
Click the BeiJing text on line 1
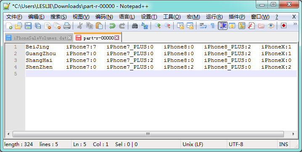point(37,47)
